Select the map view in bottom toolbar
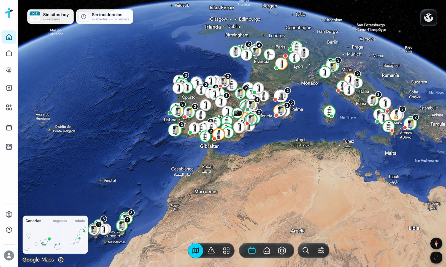The image size is (446, 267). pos(196,251)
